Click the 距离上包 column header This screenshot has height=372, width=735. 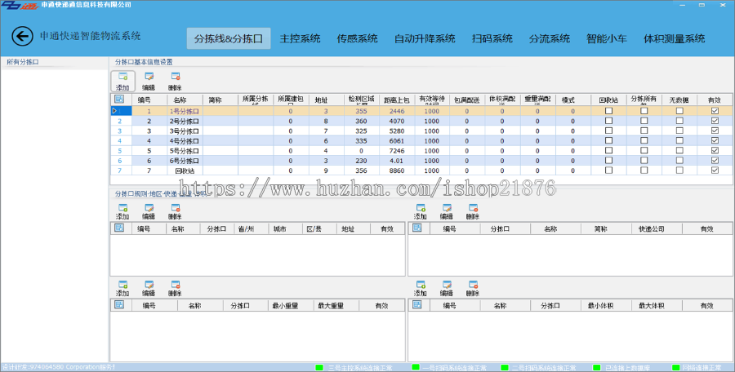click(x=397, y=100)
